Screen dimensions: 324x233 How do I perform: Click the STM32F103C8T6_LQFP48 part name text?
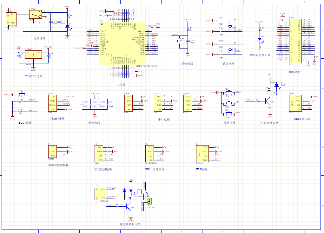147,66
